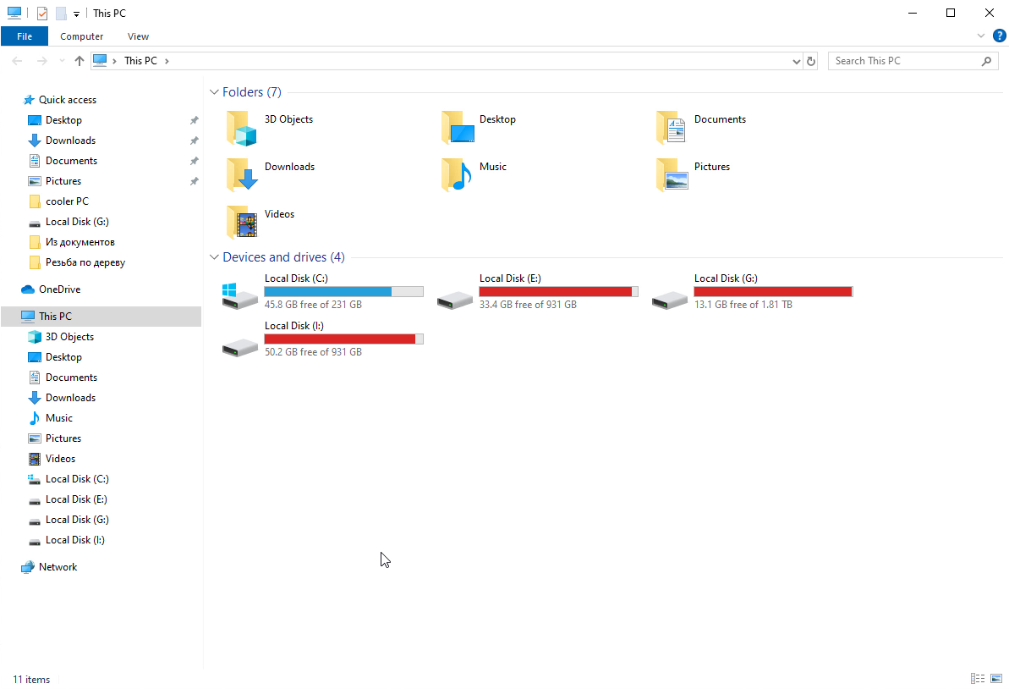Open the address bar history dropdown
1009x689 pixels.
tap(797, 61)
